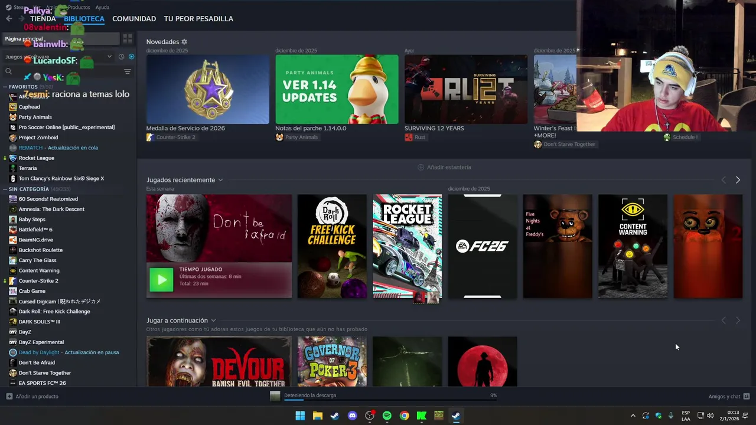The image size is (756, 425).
Task: Select Dead by Daylight - Actualización en pausa
Action: coord(69,352)
